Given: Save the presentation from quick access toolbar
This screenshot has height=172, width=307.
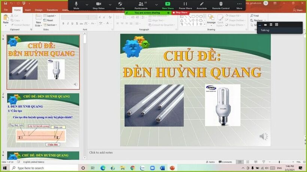Looking at the screenshot, I should [6, 3].
